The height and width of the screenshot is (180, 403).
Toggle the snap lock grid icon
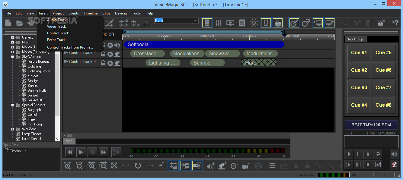click(x=174, y=166)
